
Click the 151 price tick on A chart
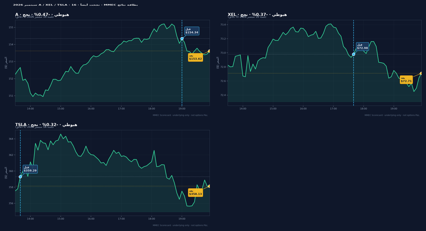click(x=11, y=96)
